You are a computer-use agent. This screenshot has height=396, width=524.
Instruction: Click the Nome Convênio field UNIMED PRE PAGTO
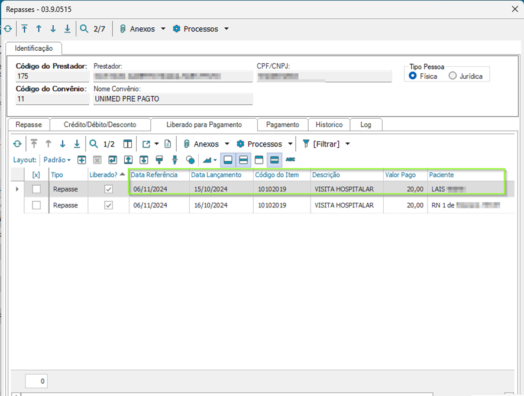(173, 99)
